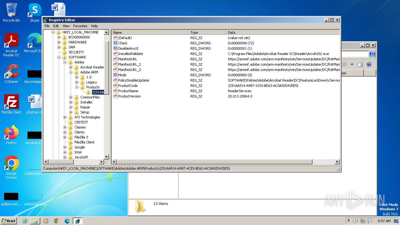400x225 pixels.
Task: Select the CBSTEST key
Action: pyautogui.click(x=81, y=122)
